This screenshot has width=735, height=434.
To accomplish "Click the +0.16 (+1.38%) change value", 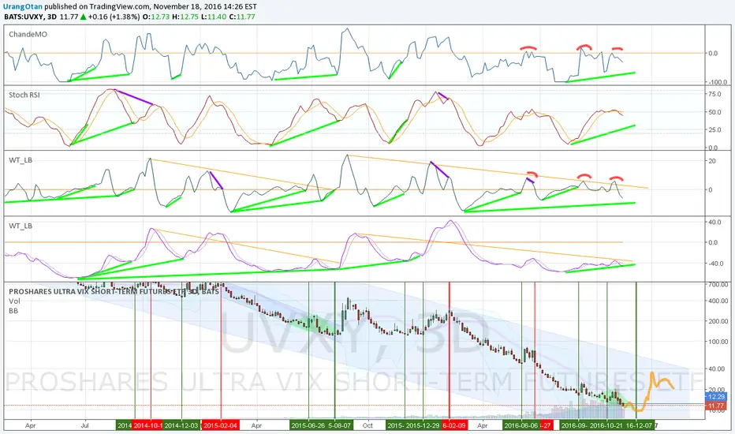I will [114, 17].
